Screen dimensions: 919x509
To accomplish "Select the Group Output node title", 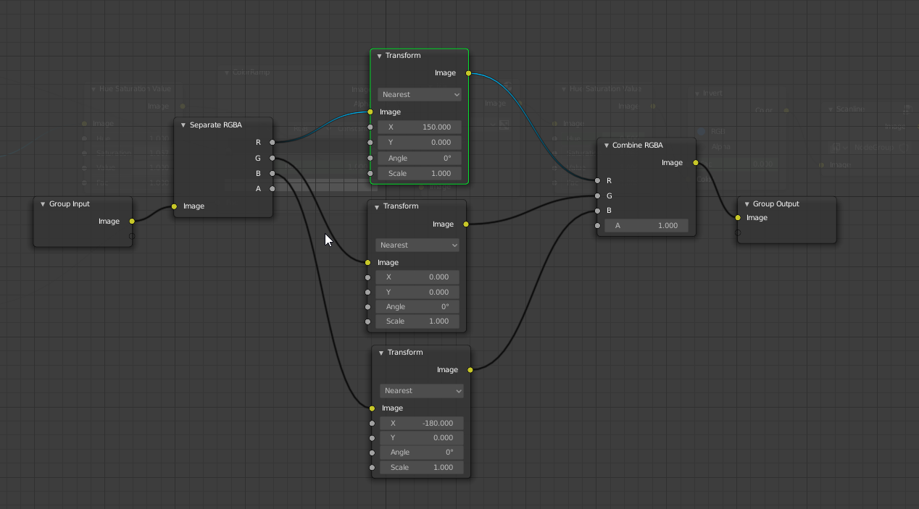I will (776, 204).
